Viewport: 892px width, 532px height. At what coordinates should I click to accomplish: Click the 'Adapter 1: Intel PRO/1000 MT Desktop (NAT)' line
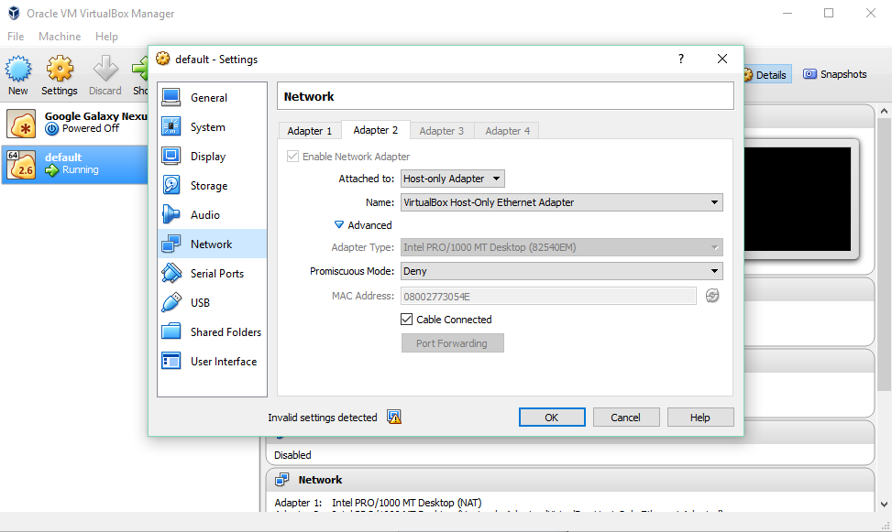379,503
